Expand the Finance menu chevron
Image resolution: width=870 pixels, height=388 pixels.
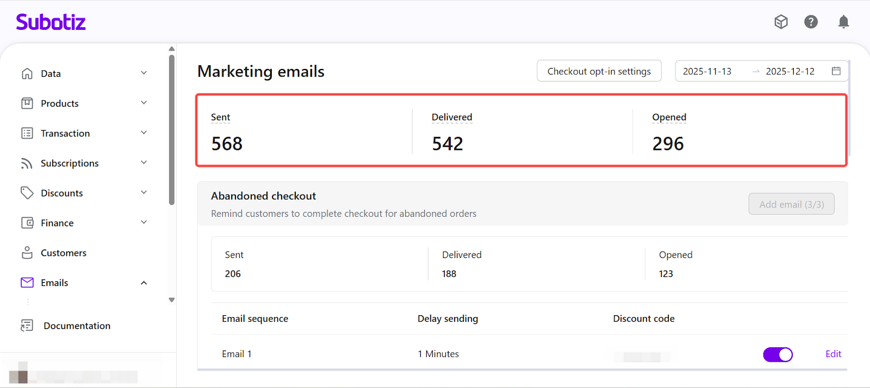click(x=144, y=222)
